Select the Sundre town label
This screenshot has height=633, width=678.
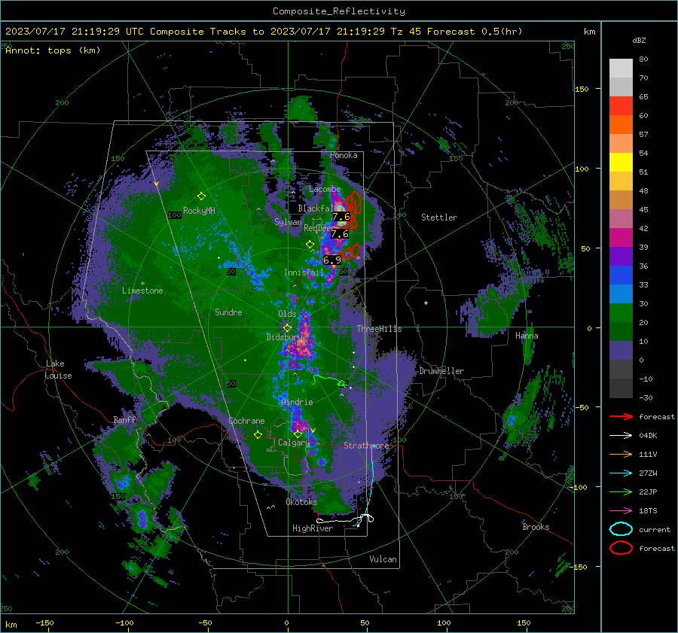[x=228, y=312]
